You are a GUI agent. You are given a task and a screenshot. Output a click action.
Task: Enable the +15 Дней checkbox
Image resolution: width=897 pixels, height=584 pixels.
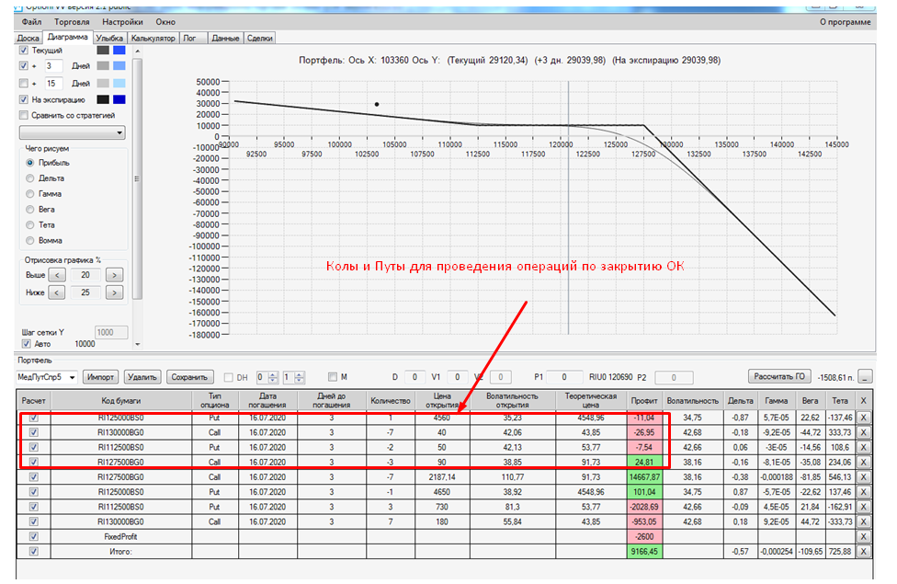(24, 83)
